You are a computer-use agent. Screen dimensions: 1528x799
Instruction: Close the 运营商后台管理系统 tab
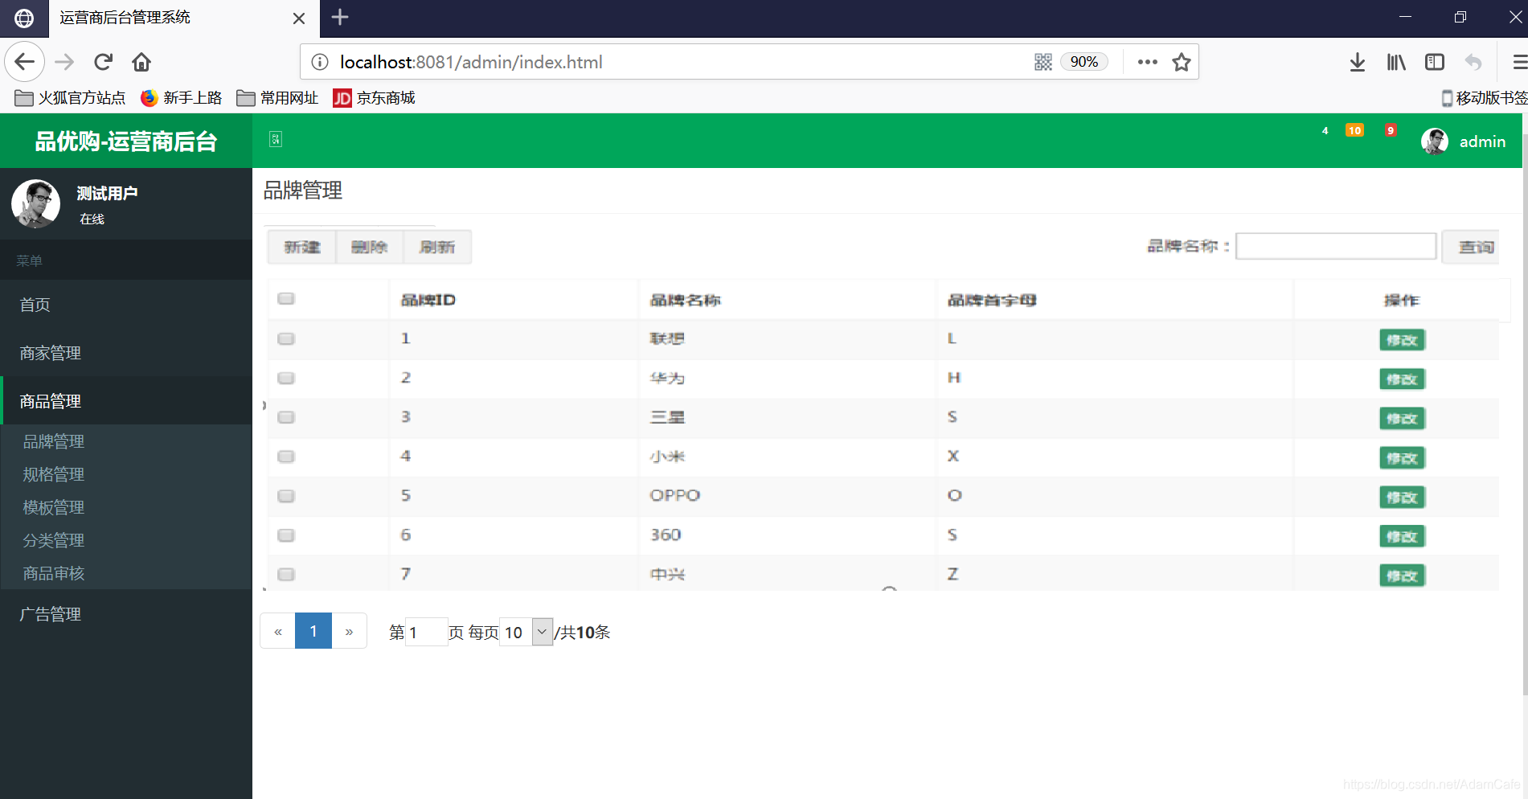[299, 18]
